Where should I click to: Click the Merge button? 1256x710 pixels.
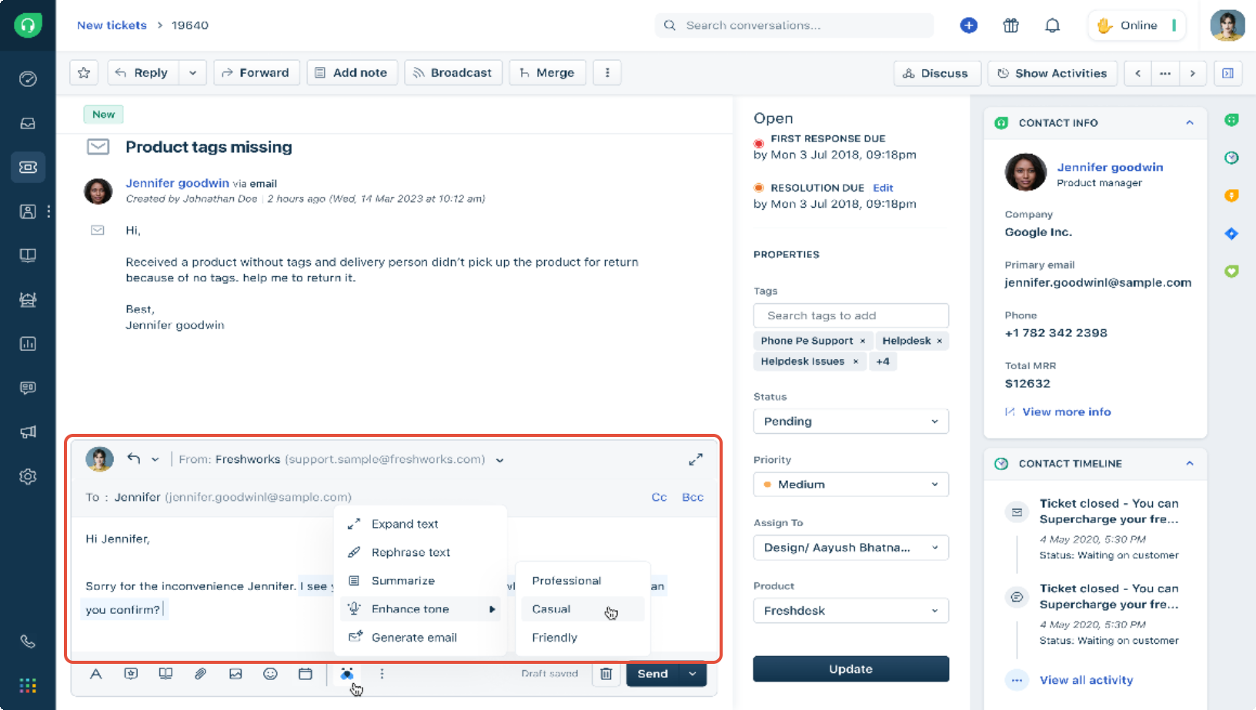point(547,73)
